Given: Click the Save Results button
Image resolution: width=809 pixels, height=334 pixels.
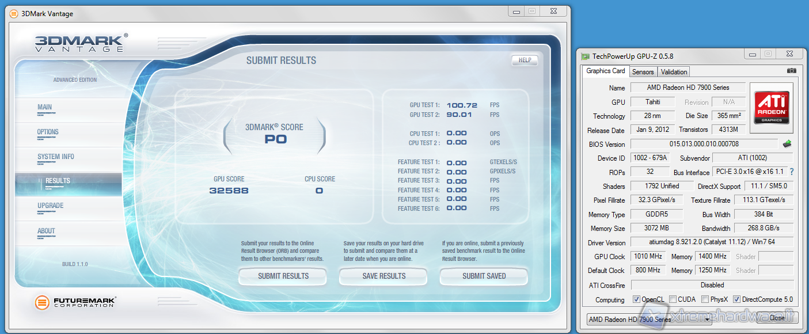Looking at the screenshot, I should (x=384, y=276).
